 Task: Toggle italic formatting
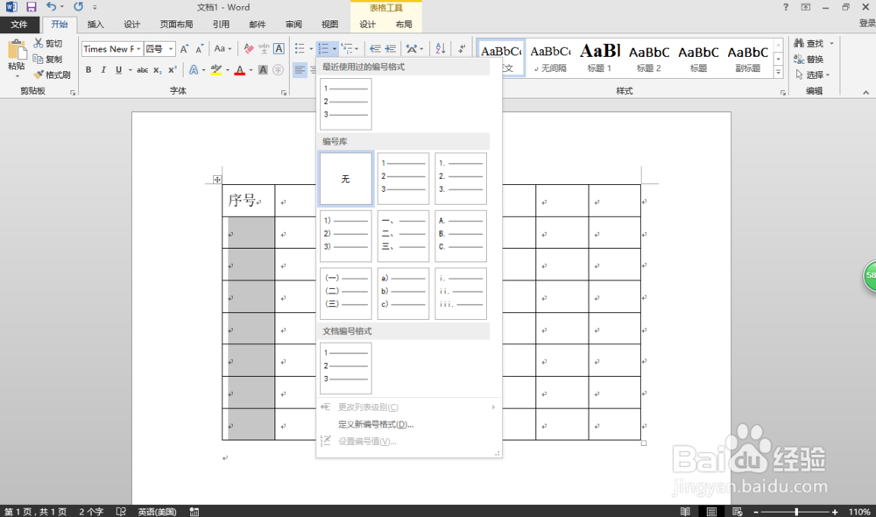(102, 68)
